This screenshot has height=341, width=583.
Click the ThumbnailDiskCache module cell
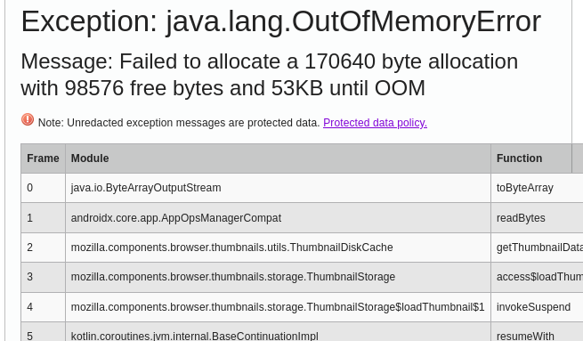(278, 248)
